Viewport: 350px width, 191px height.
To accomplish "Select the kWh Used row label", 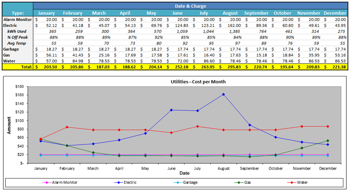I will tap(17, 31).
